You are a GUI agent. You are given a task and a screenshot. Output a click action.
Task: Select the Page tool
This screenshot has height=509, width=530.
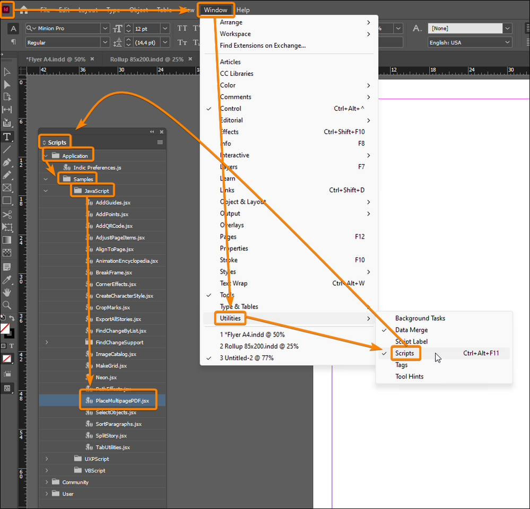click(7, 97)
